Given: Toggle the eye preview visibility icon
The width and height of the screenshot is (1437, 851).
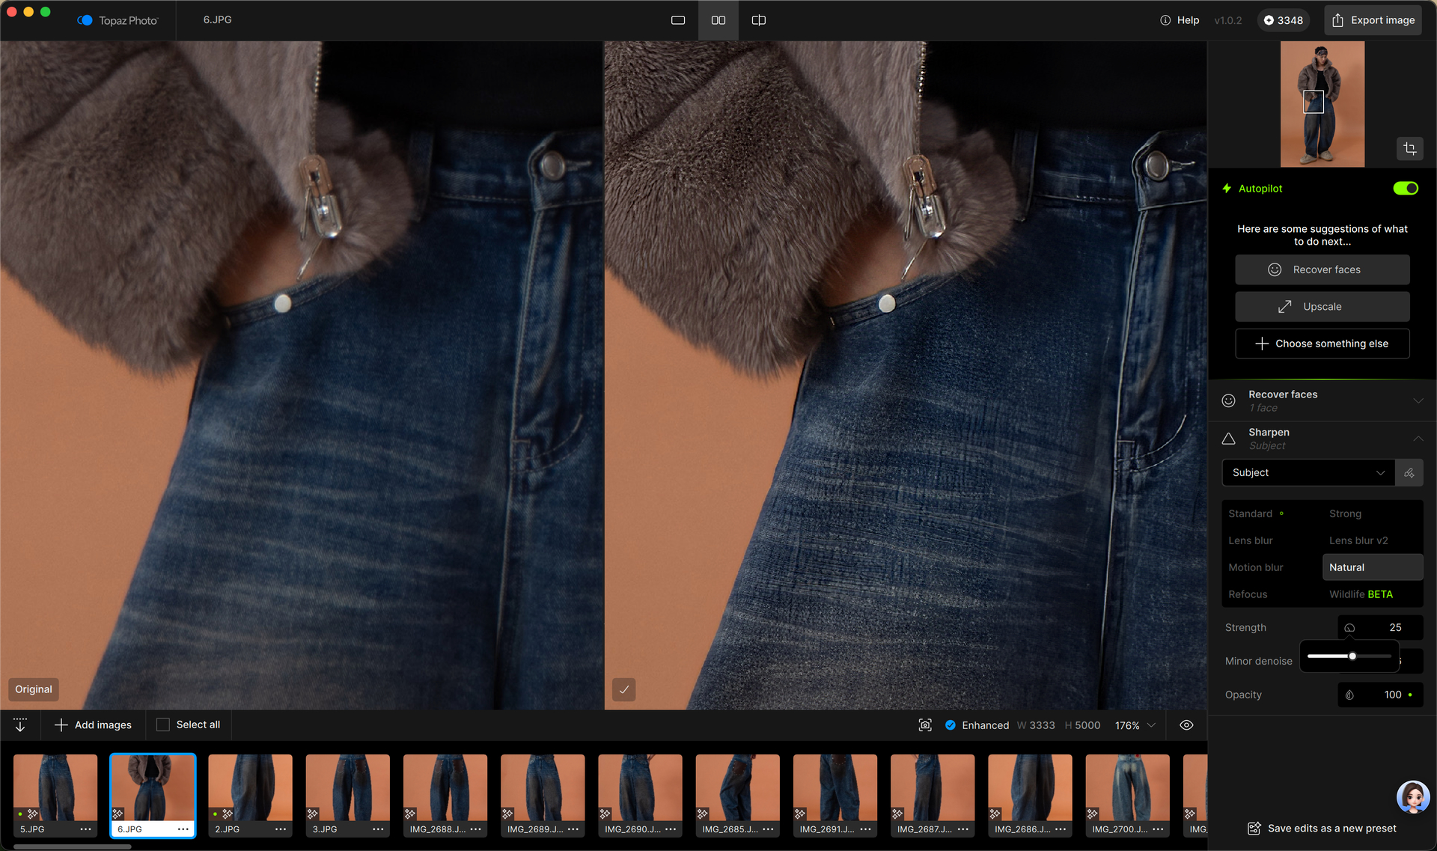Looking at the screenshot, I should (x=1186, y=725).
